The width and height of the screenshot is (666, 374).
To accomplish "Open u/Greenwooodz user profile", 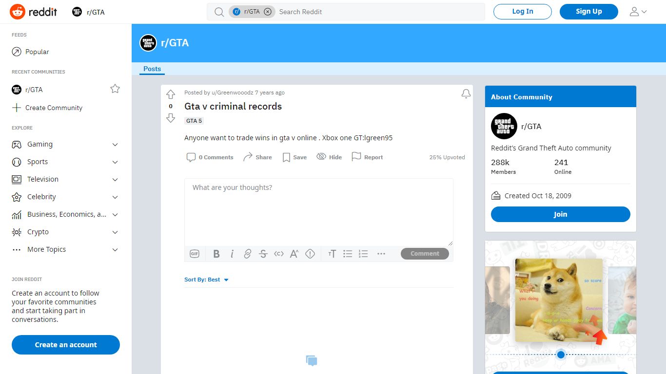I will [x=232, y=93].
